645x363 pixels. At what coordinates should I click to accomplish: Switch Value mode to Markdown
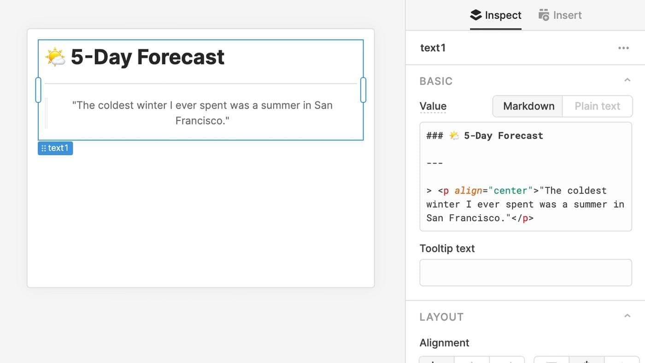pyautogui.click(x=528, y=106)
